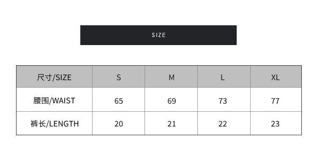This screenshot has width=317, height=155.
Task: Click the black SIZE banner
Action: (x=158, y=35)
